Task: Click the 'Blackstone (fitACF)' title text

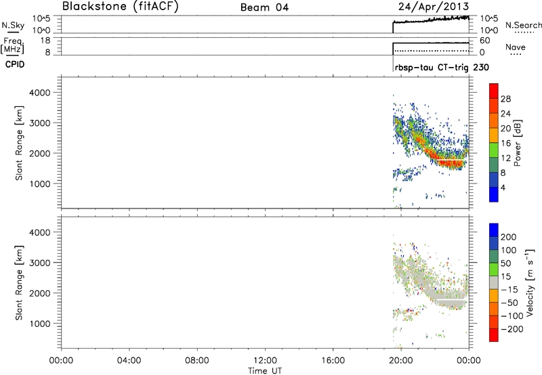Action: click(x=121, y=7)
